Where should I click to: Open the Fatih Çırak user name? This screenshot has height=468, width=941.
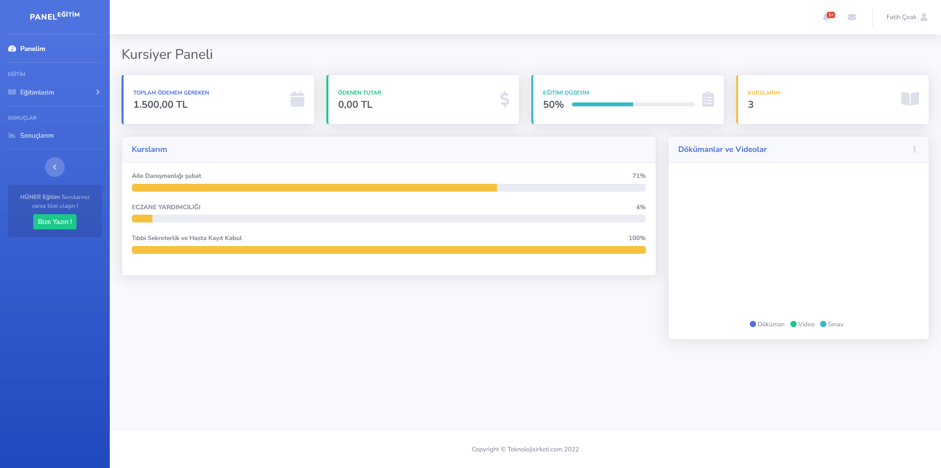click(x=901, y=17)
